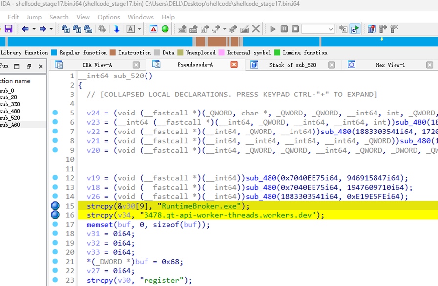Open the Edit menu
This screenshot has height=286, width=438.
(13, 17)
